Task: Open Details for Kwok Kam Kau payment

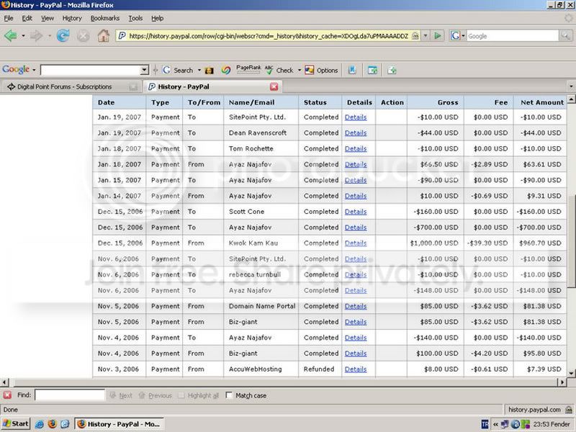Action: 356,243
